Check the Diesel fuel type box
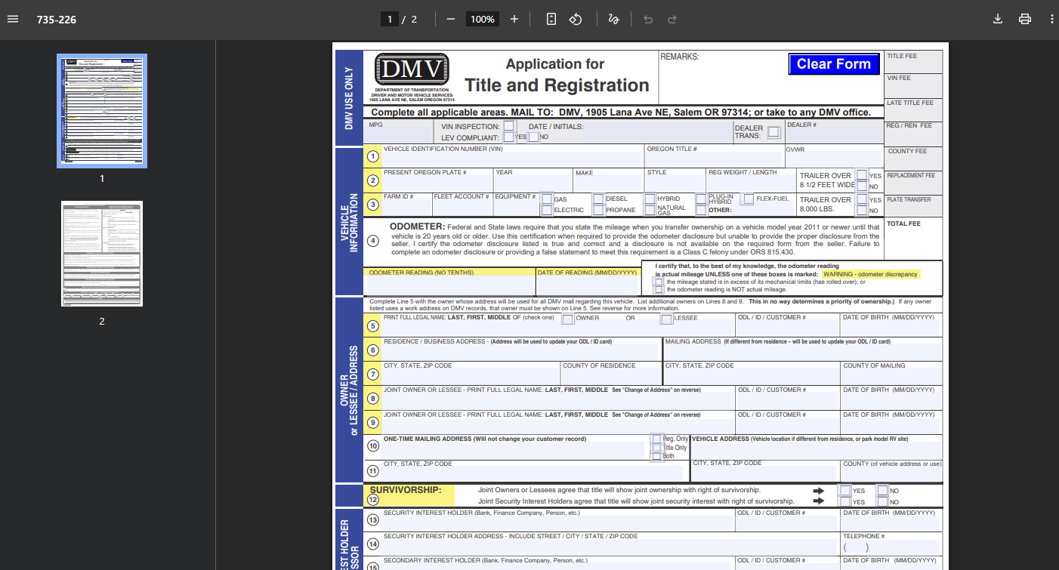Viewport: 1059px width, 570px height. 598,199
